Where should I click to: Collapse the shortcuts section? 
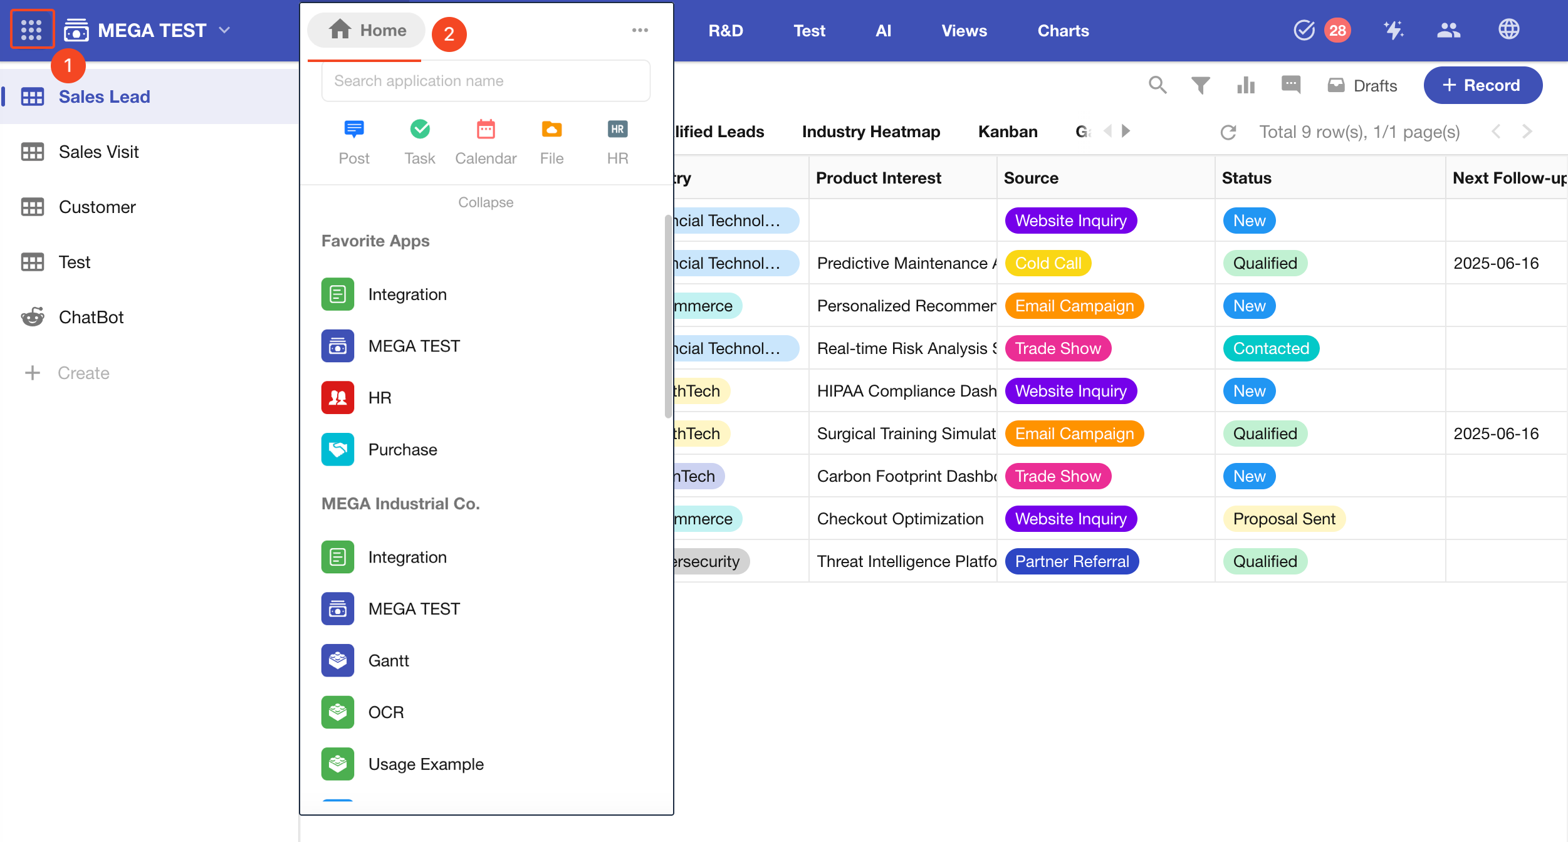point(486,202)
